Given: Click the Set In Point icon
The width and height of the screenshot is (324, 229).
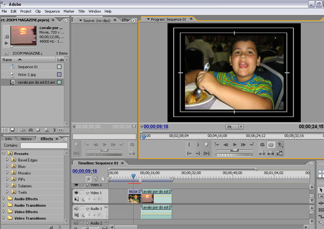Looking at the screenshot, I should pyautogui.click(x=189, y=145).
